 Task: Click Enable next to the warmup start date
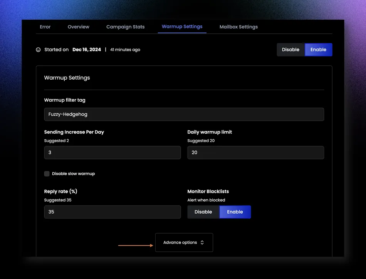(x=318, y=50)
